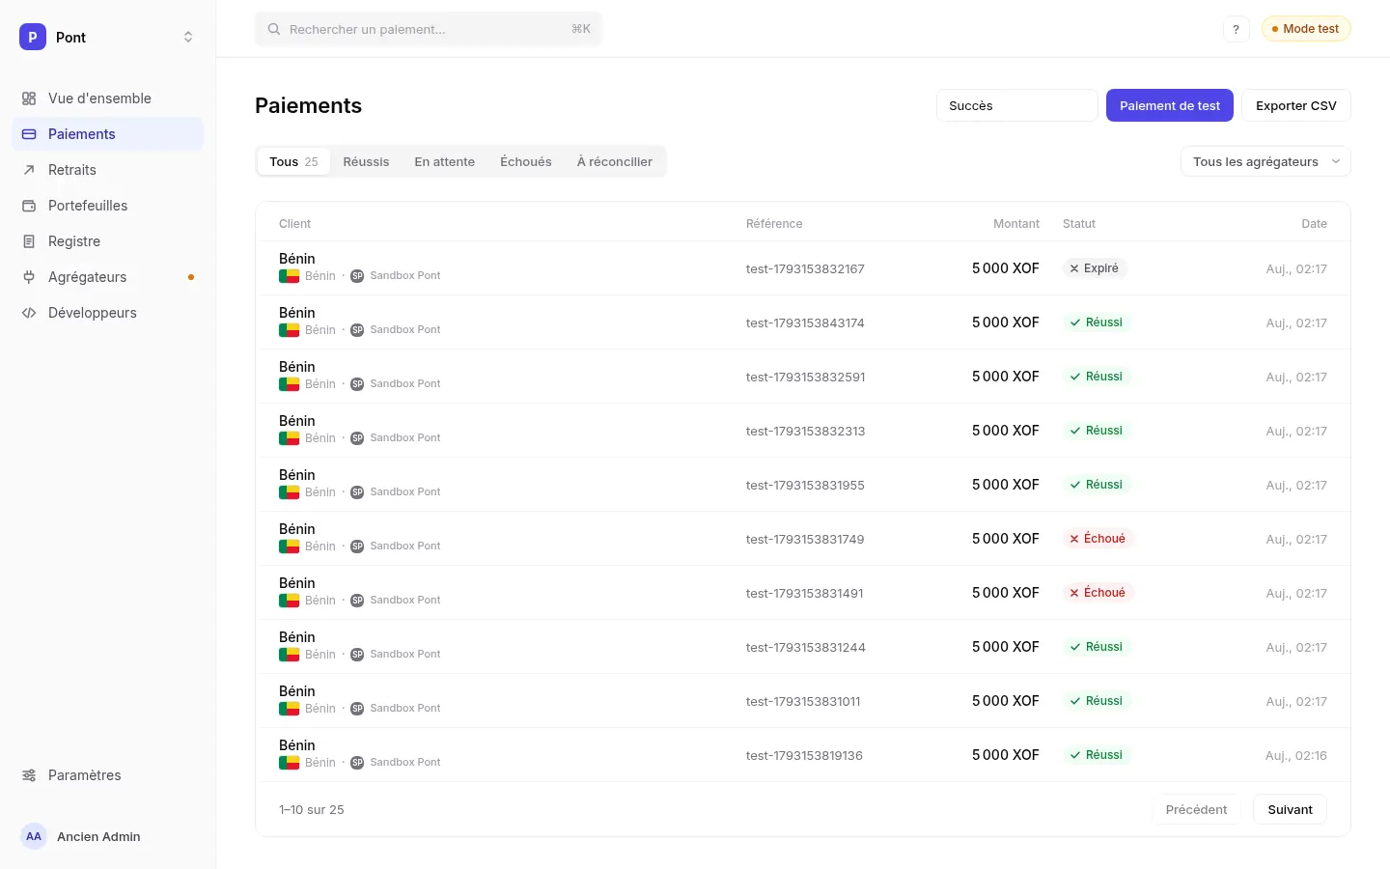
Task: Click reference test-1793153819136
Action: (804, 755)
